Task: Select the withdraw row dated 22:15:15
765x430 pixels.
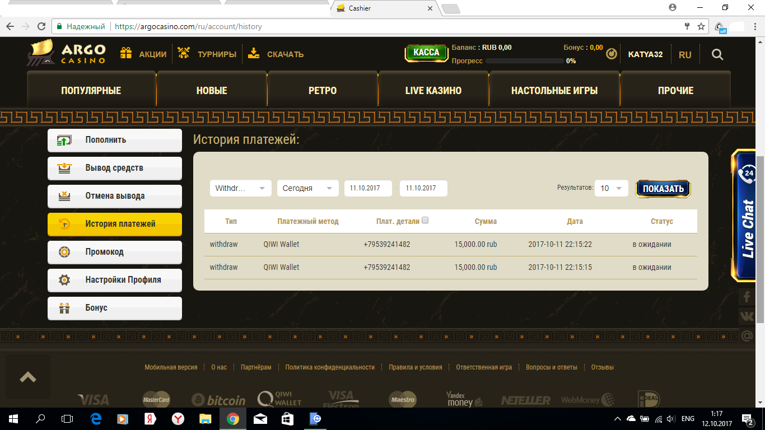Action: [451, 268]
